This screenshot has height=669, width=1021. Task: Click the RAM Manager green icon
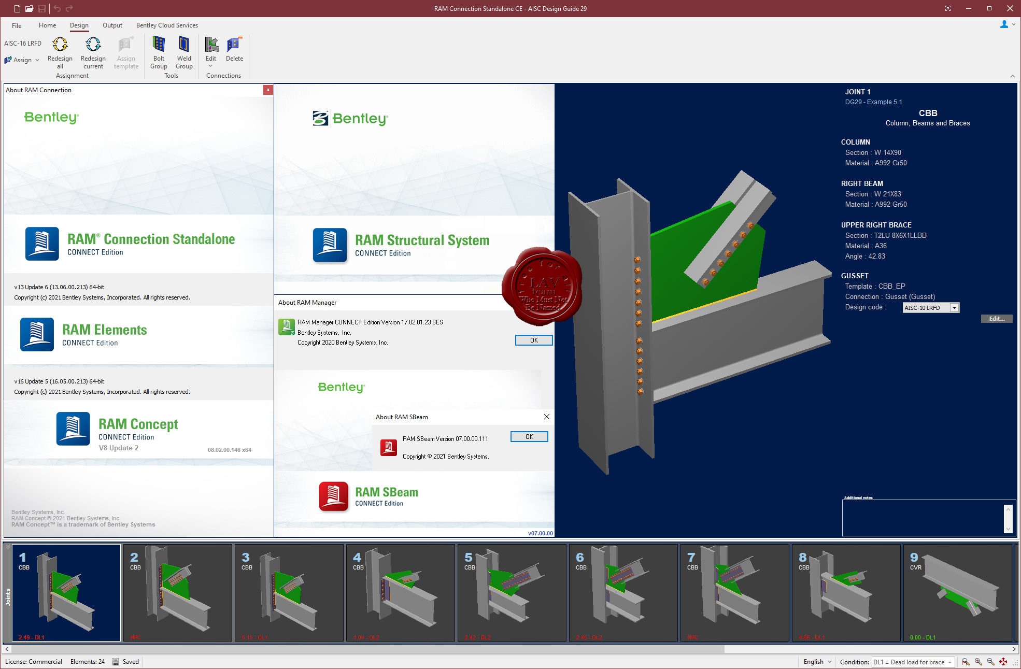click(x=287, y=327)
